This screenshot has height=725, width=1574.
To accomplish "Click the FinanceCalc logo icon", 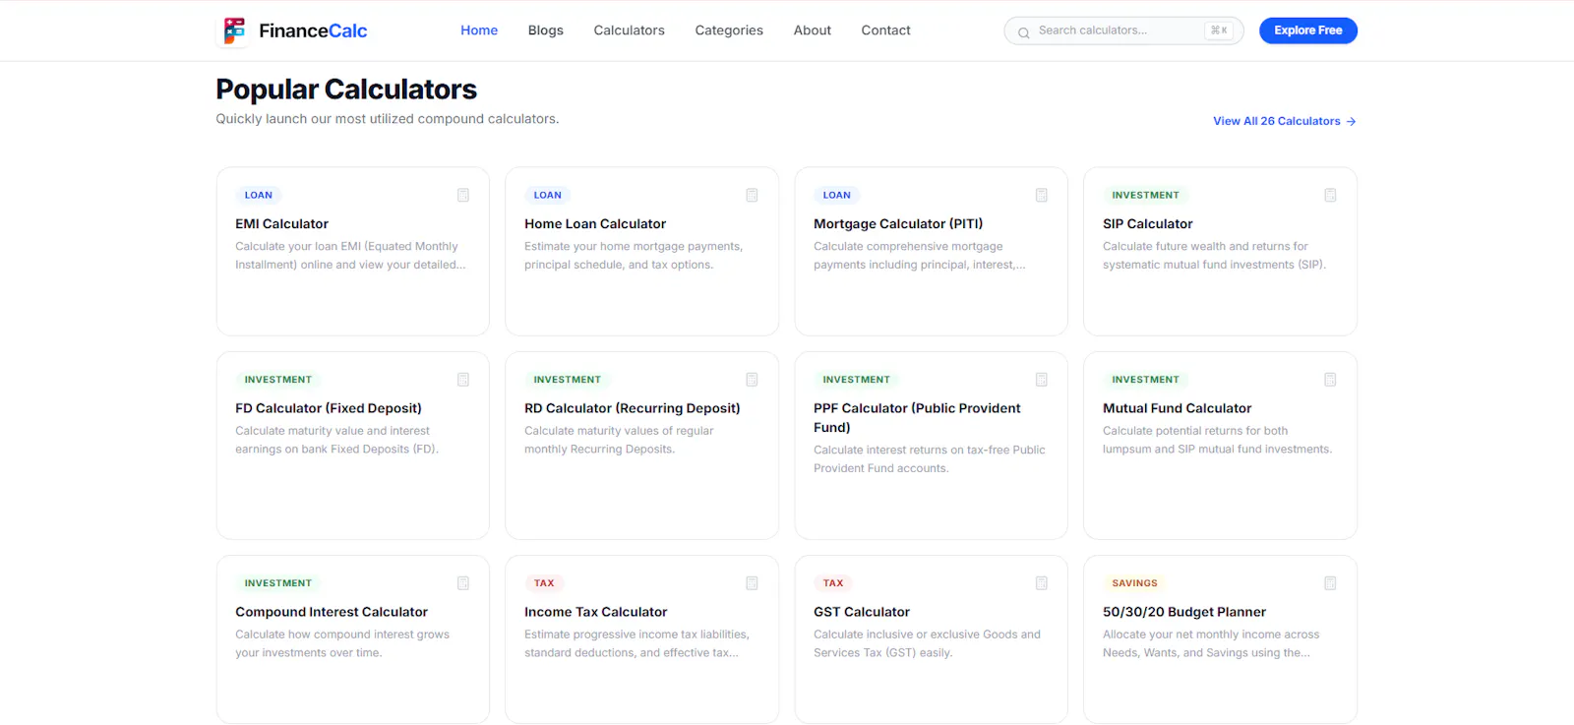I will tap(234, 30).
